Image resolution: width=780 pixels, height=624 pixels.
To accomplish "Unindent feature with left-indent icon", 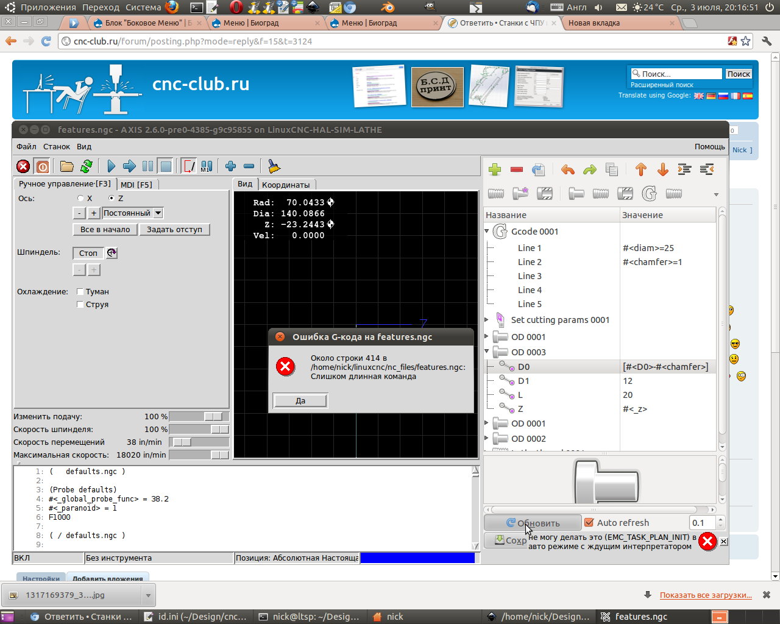I will [x=707, y=169].
